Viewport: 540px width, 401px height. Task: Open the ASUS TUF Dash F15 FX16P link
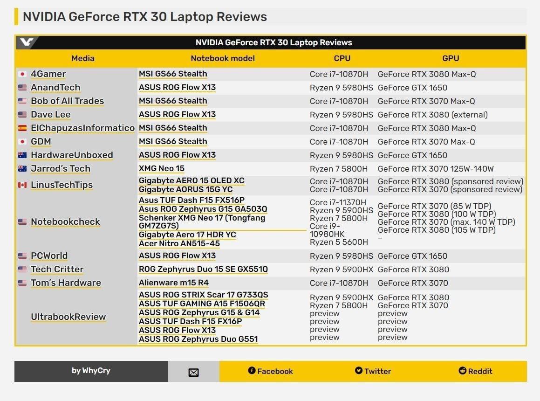click(x=190, y=322)
